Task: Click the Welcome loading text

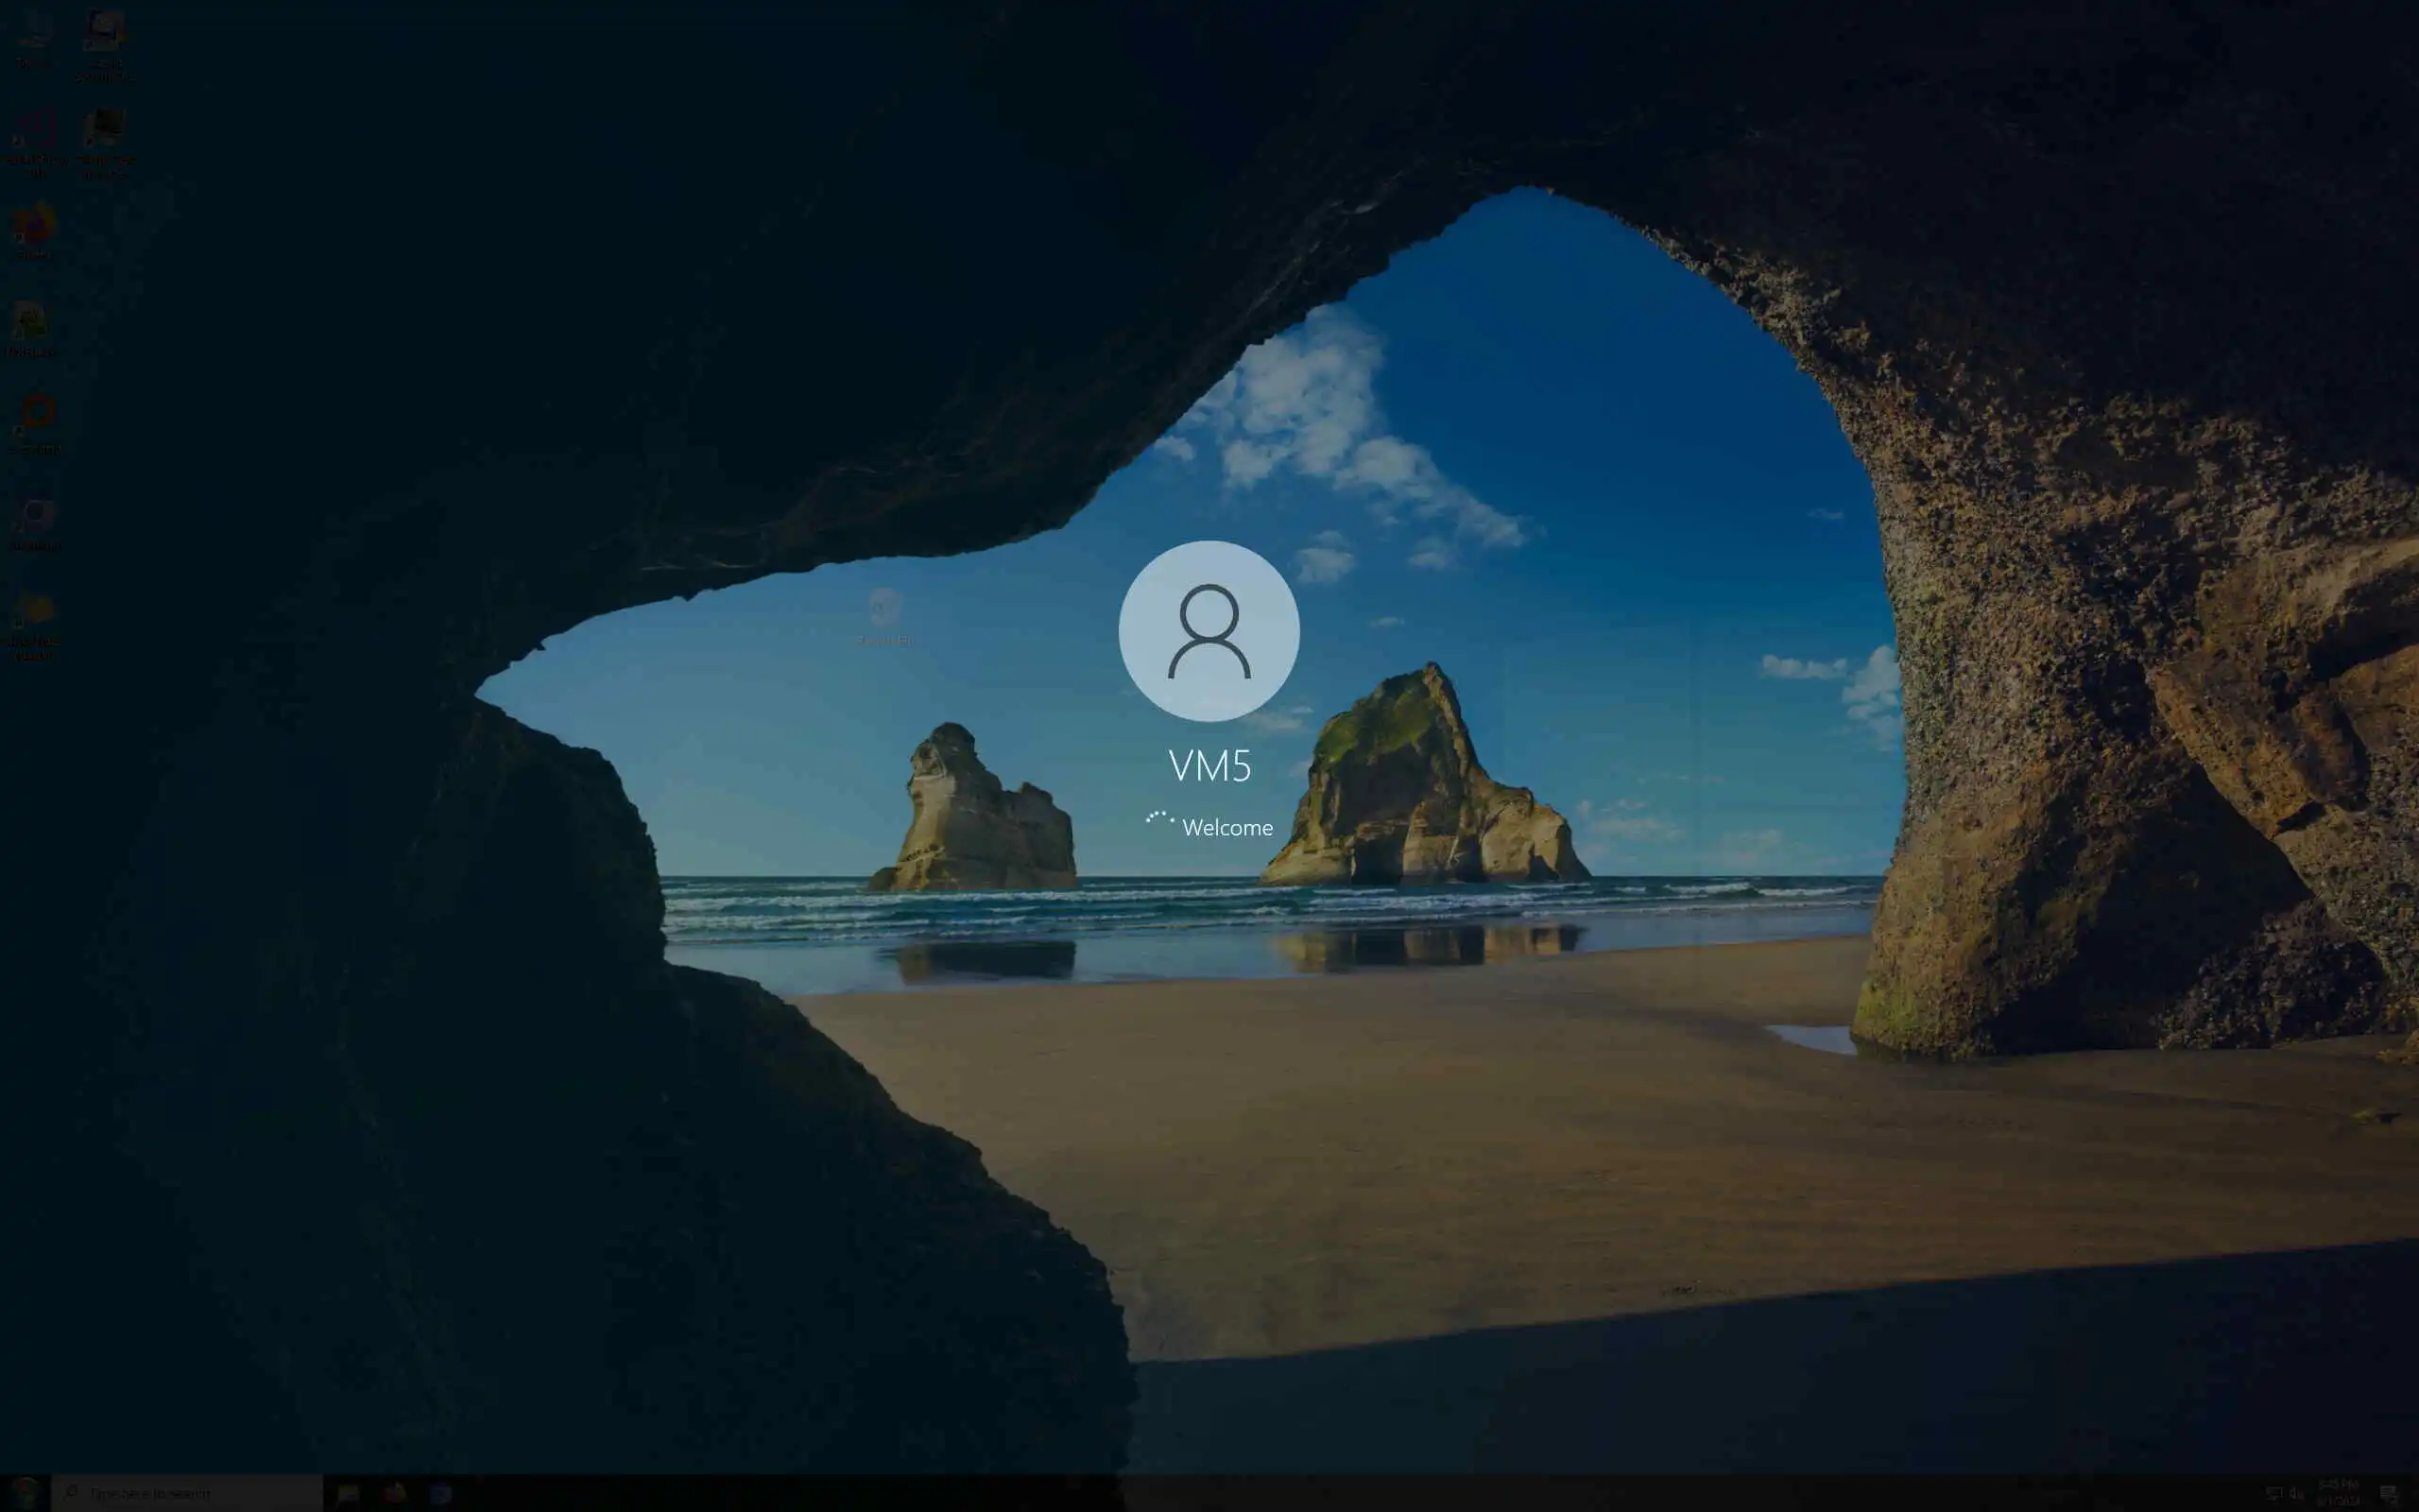Action: 1227,828
